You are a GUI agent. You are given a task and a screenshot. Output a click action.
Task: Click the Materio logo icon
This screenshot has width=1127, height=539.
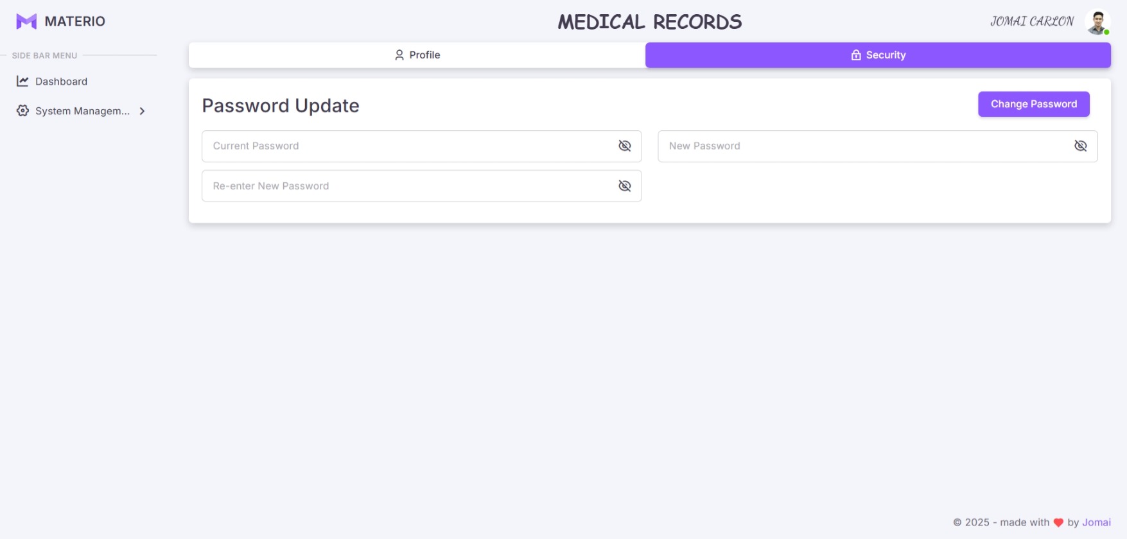(26, 21)
